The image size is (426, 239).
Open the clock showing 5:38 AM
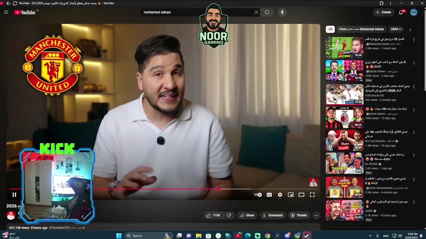(412, 236)
